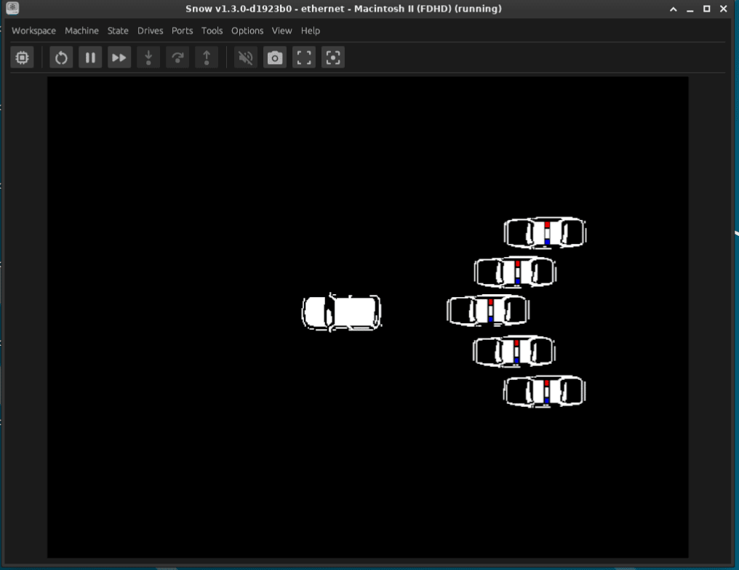This screenshot has width=739, height=570.
Task: Pause the running emulation
Action: pyautogui.click(x=90, y=58)
